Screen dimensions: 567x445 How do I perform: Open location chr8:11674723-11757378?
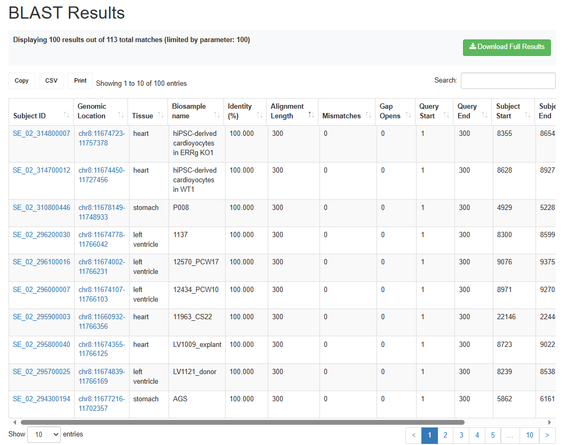click(101, 138)
